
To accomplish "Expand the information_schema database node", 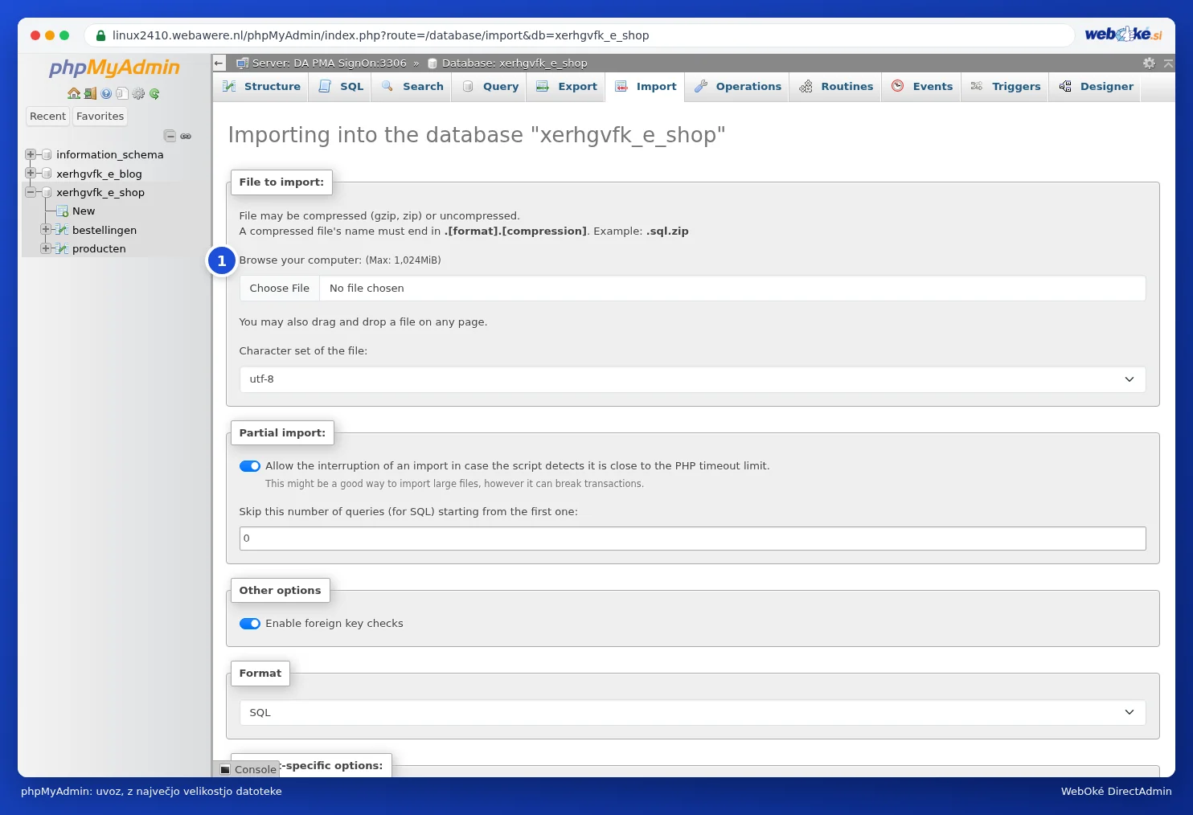I will pyautogui.click(x=31, y=154).
